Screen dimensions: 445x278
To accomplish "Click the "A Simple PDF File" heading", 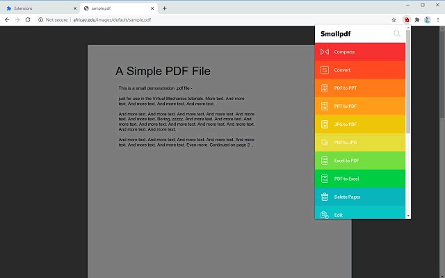I will [163, 71].
